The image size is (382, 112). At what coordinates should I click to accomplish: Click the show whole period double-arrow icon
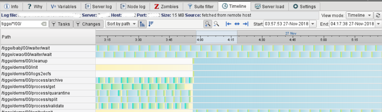[x=237, y=24]
